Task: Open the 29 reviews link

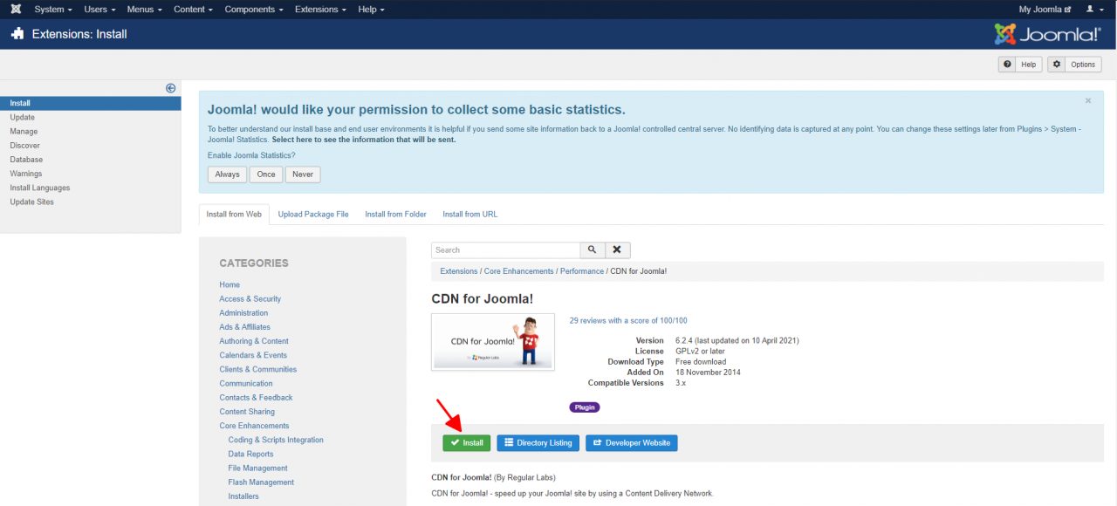Action: 627,321
